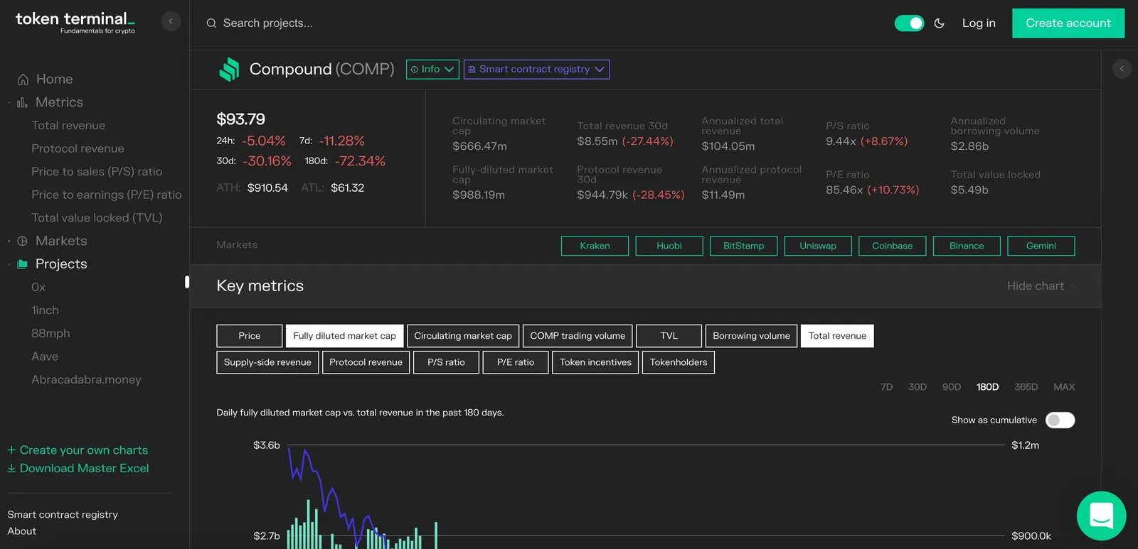Screen dimensions: 1138x549
Task: Click the Token Terminal logo
Action: point(75,22)
